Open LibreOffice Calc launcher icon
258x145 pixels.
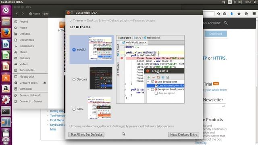(x=6, y=55)
